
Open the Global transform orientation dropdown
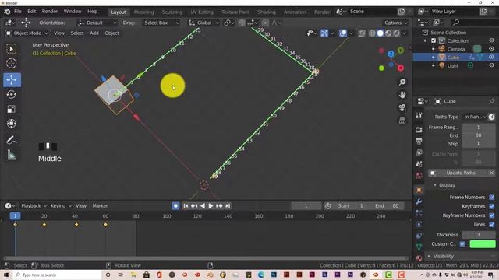pos(203,23)
